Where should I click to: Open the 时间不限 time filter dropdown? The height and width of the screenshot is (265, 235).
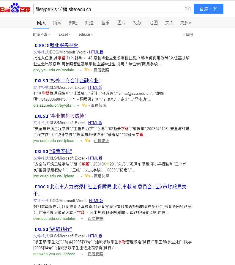tap(42, 34)
